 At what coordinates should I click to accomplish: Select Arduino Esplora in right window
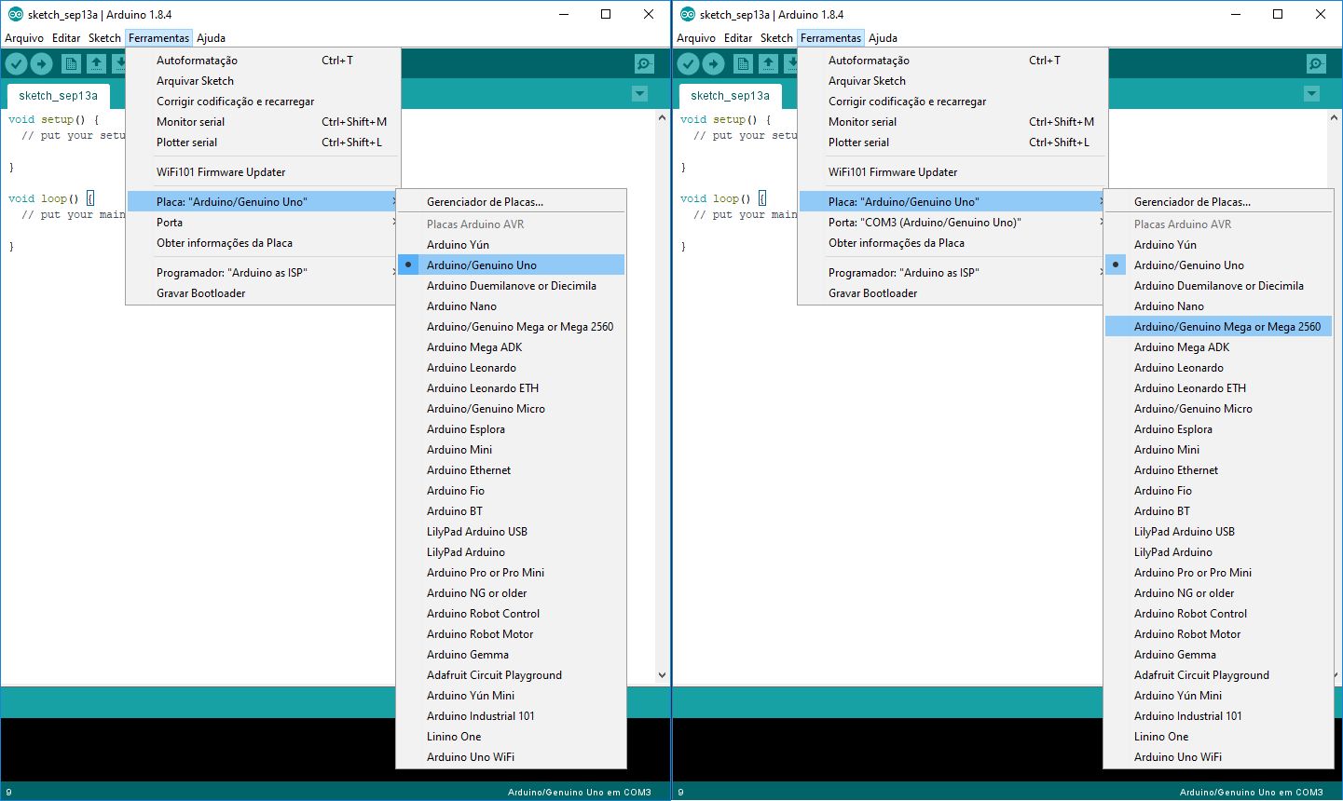point(1218,429)
